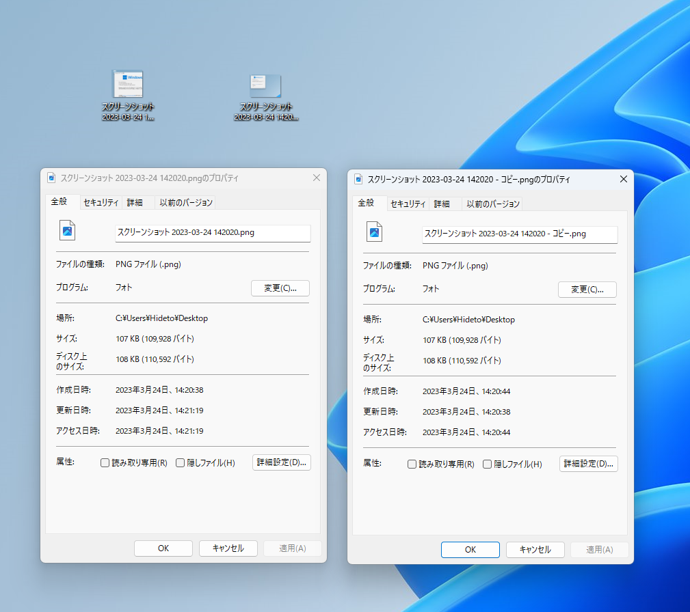The height and width of the screenshot is (612, 690).
Task: Open 詳細設定(D)... in the left dialog
Action: [x=281, y=462]
